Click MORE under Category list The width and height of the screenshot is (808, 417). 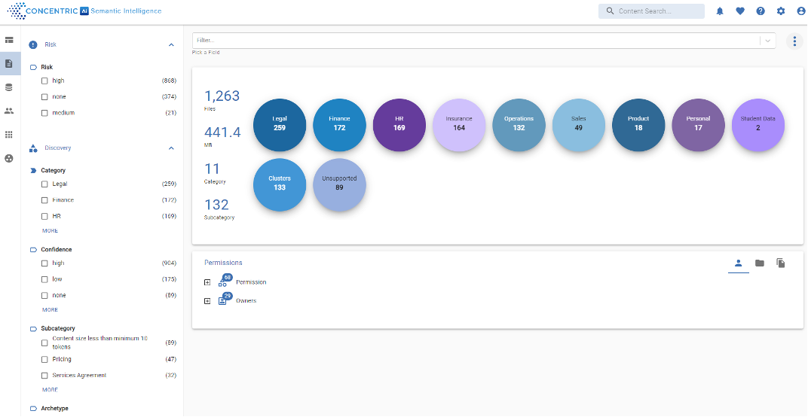click(x=50, y=230)
